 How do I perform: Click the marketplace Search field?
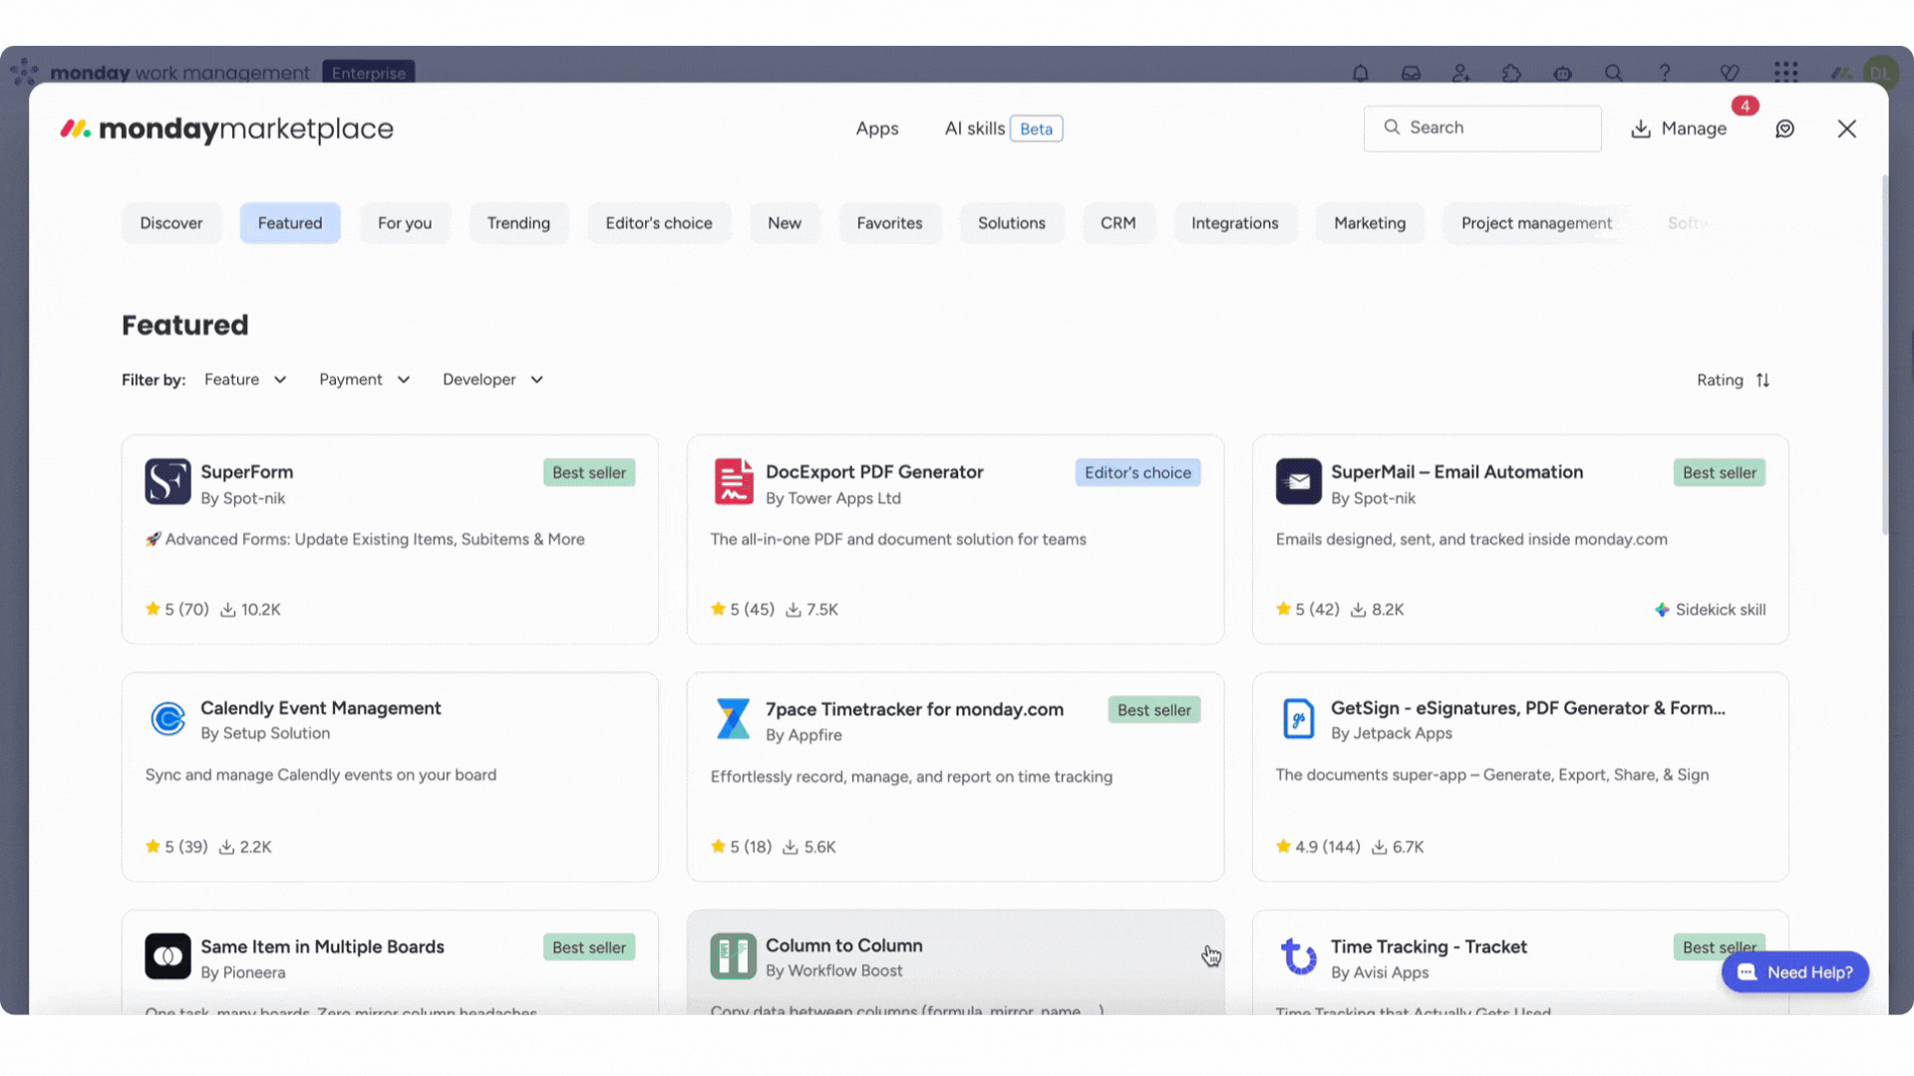pos(1482,129)
